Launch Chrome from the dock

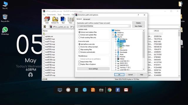[x=110, y=90]
